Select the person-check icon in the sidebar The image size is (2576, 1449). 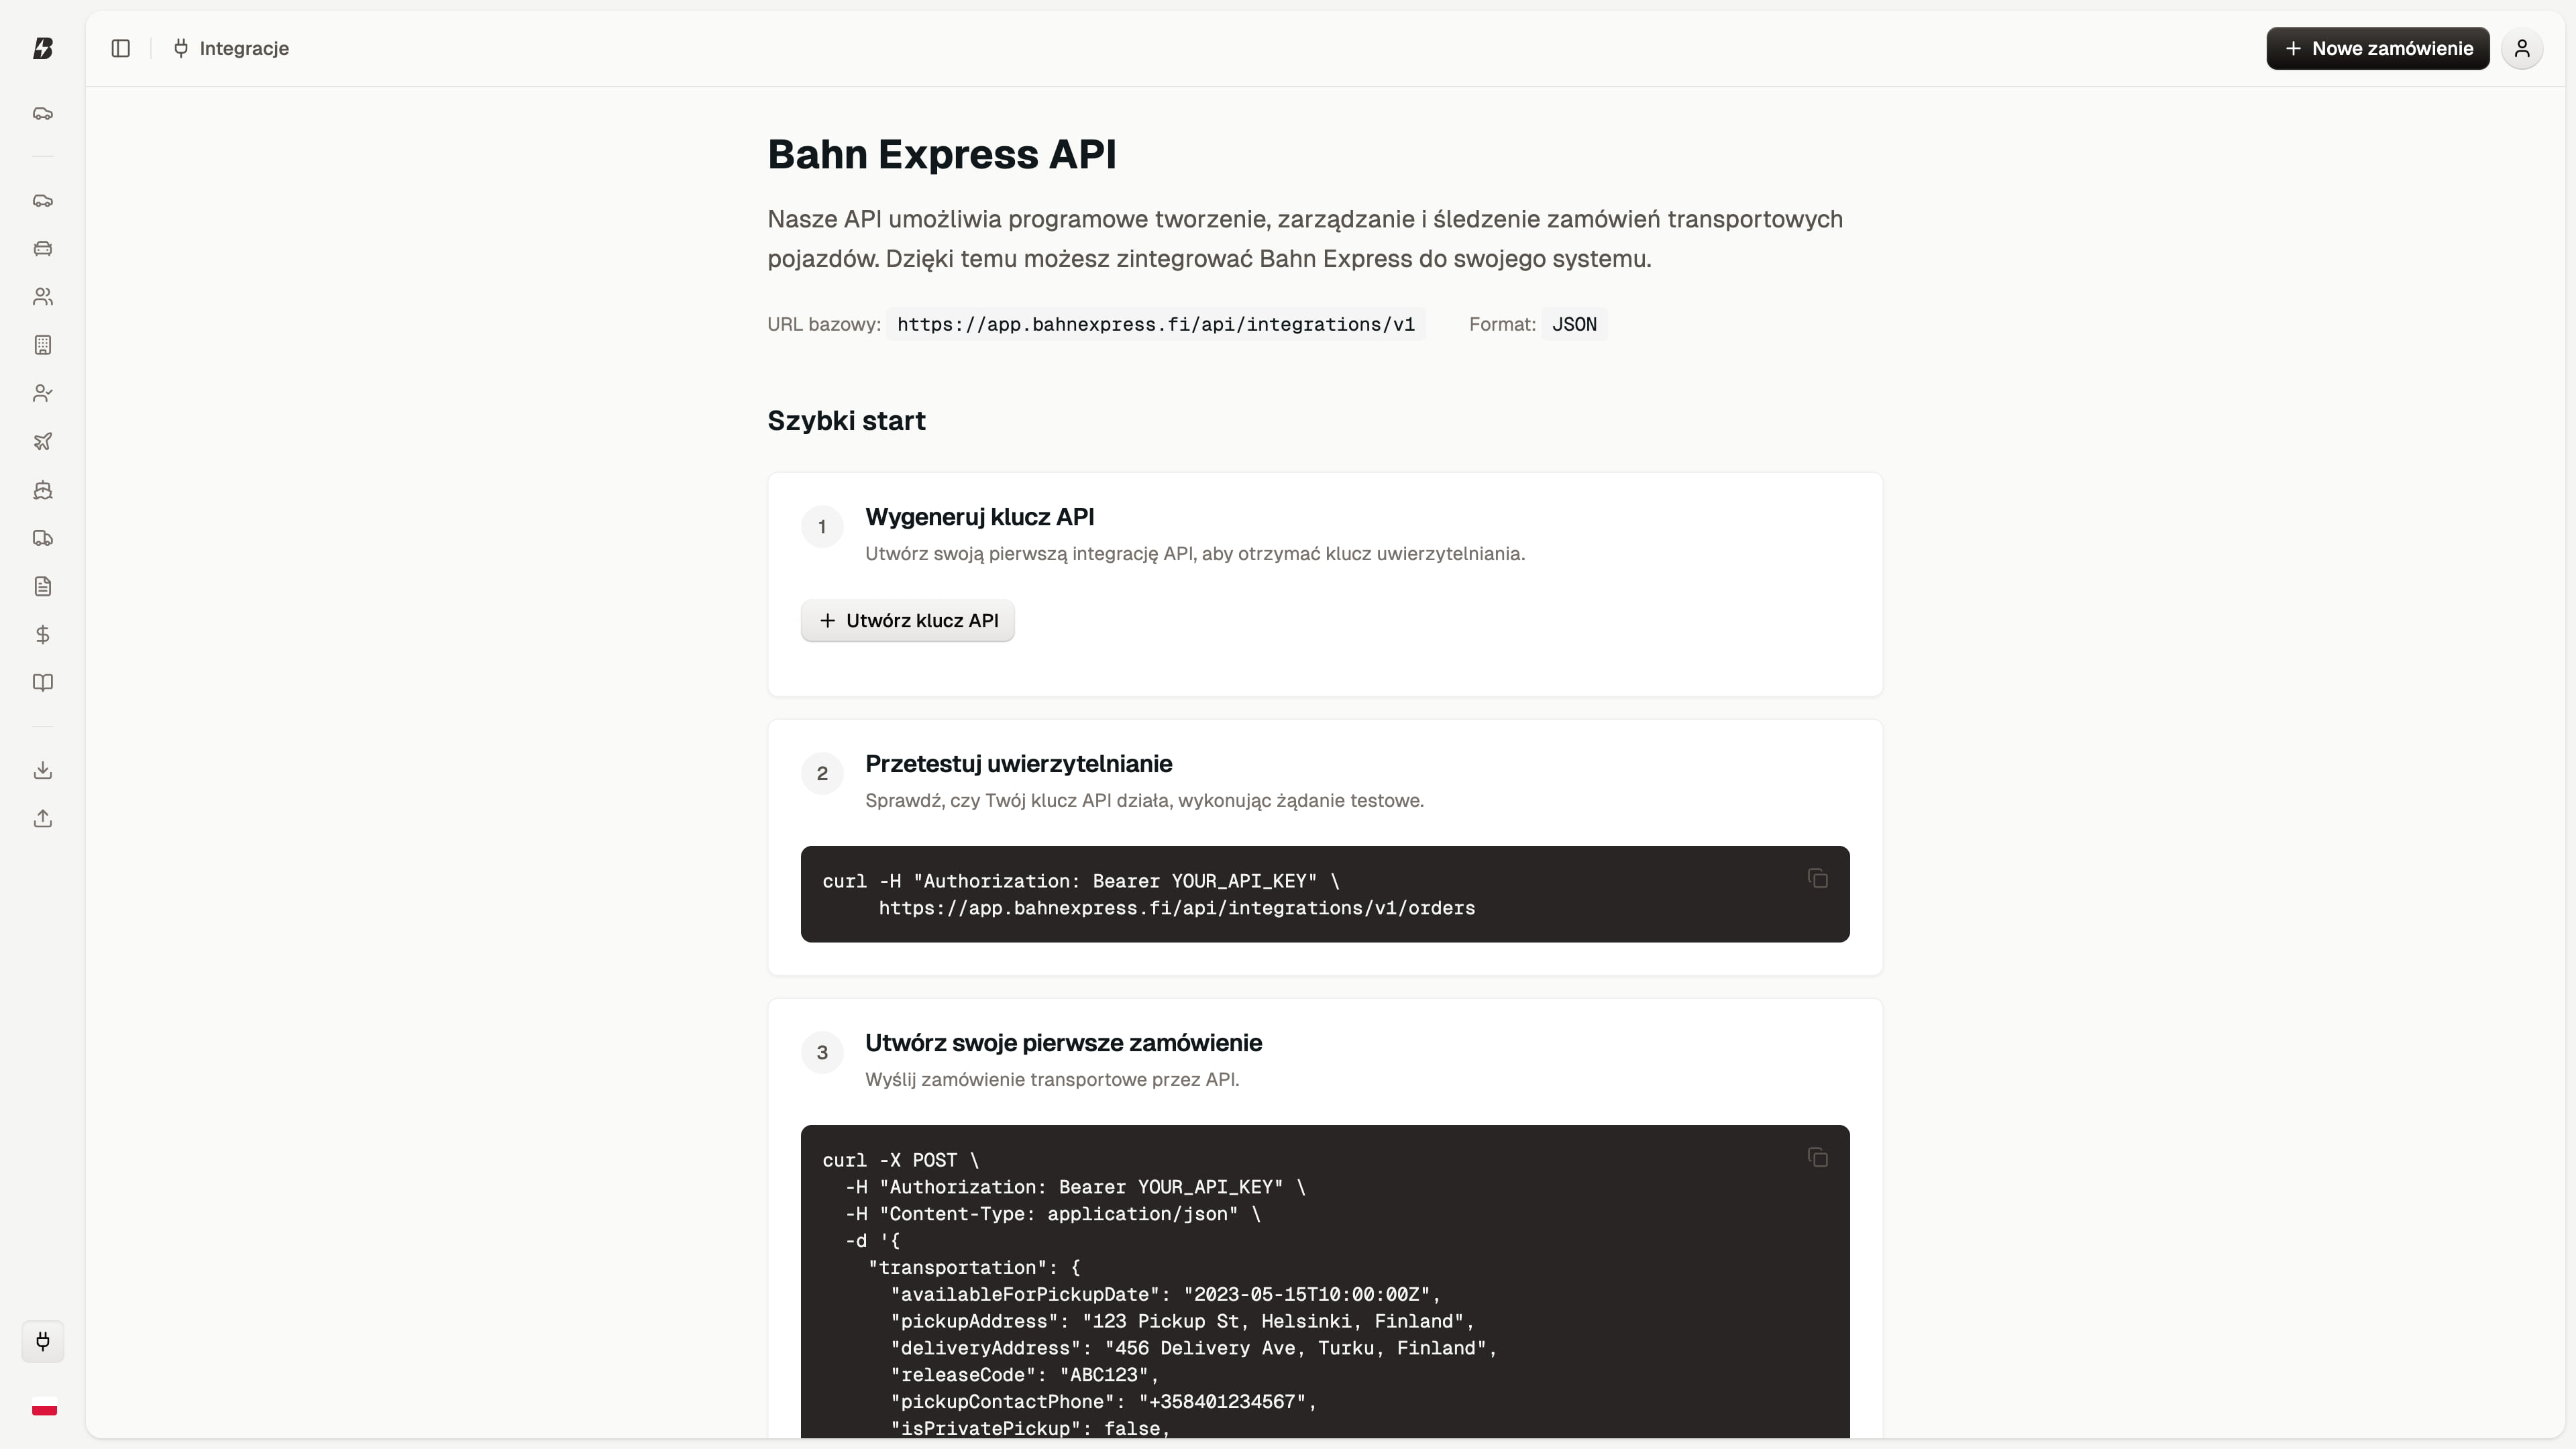(x=43, y=392)
